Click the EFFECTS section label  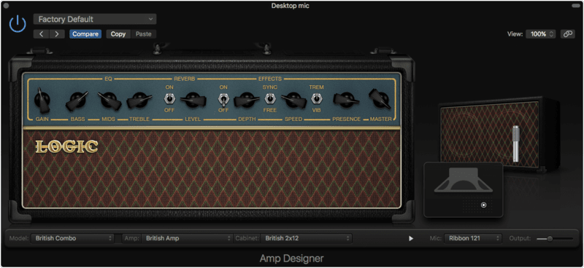point(270,79)
